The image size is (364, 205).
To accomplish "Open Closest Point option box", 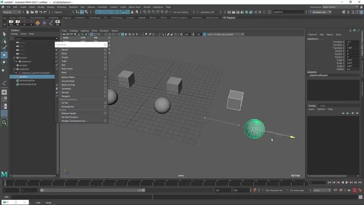I will [105, 81].
